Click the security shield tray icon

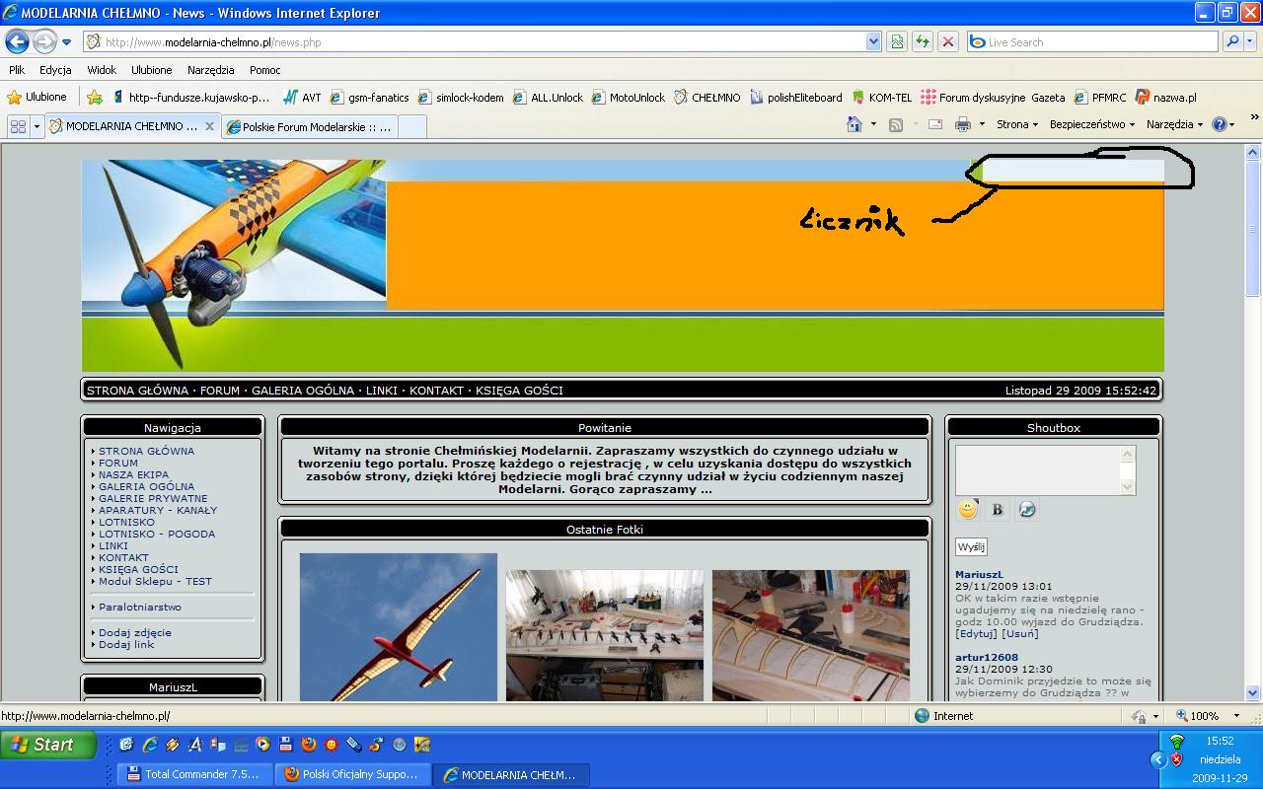point(1176,759)
